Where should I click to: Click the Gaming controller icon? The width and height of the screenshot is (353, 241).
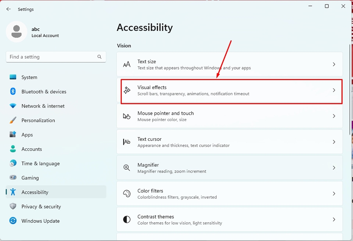coord(13,178)
